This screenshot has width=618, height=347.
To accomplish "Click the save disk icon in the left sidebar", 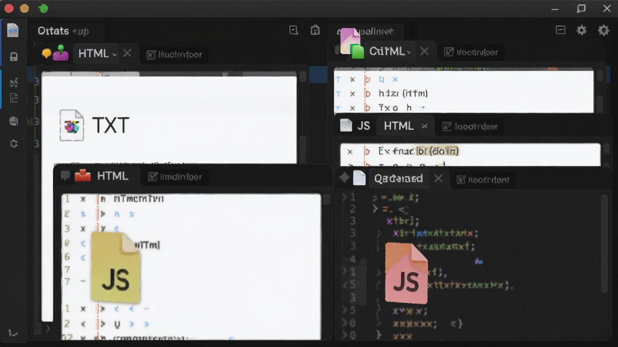I will click(14, 57).
